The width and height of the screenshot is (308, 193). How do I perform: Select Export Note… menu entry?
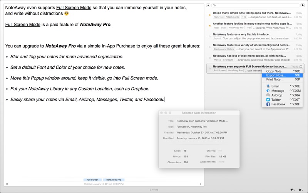pos(282,75)
